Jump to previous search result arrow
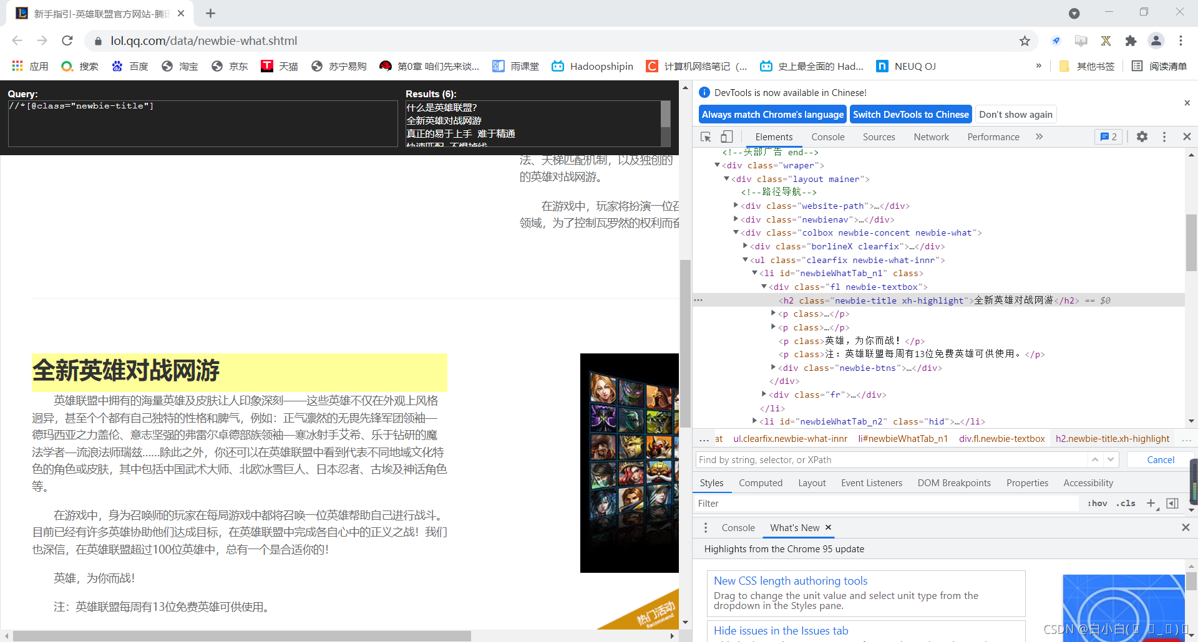 point(1094,459)
